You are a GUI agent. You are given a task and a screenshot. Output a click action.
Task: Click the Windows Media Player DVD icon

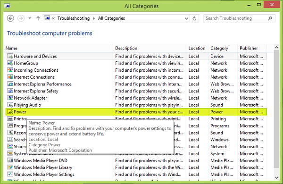(10, 160)
